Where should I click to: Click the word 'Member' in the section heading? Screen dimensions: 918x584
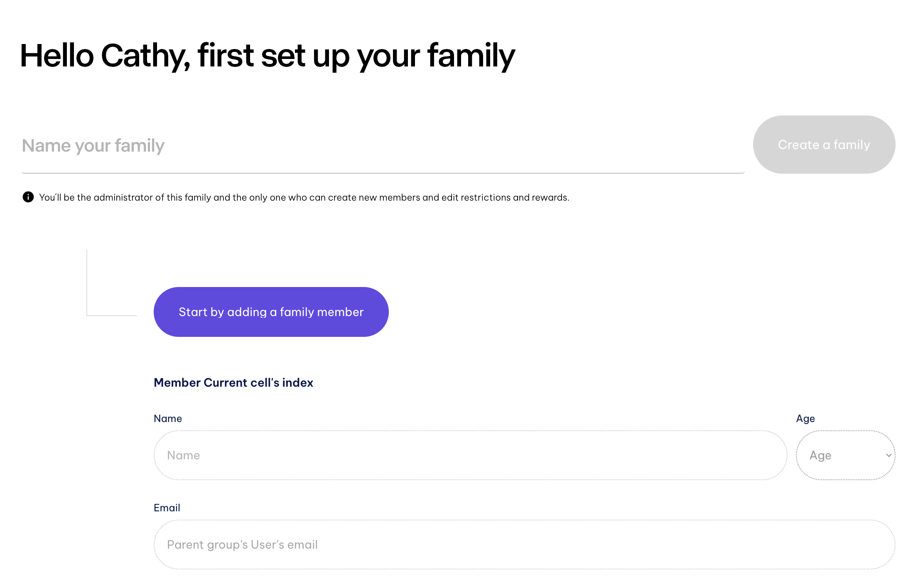click(177, 383)
